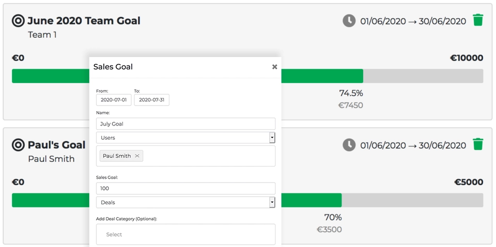Click the To date field
The image size is (496, 247).
click(152, 100)
